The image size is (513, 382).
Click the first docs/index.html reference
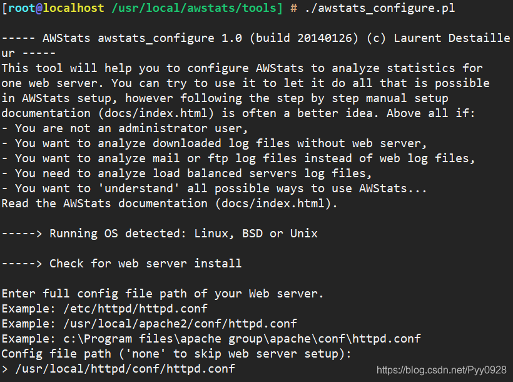(x=156, y=113)
